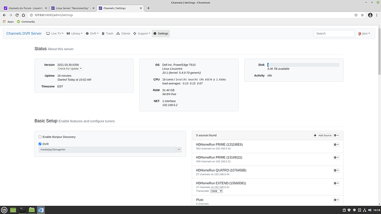Viewport: 381px width, 214px height.
Task: Click Check For Update button
Action: pos(68,68)
